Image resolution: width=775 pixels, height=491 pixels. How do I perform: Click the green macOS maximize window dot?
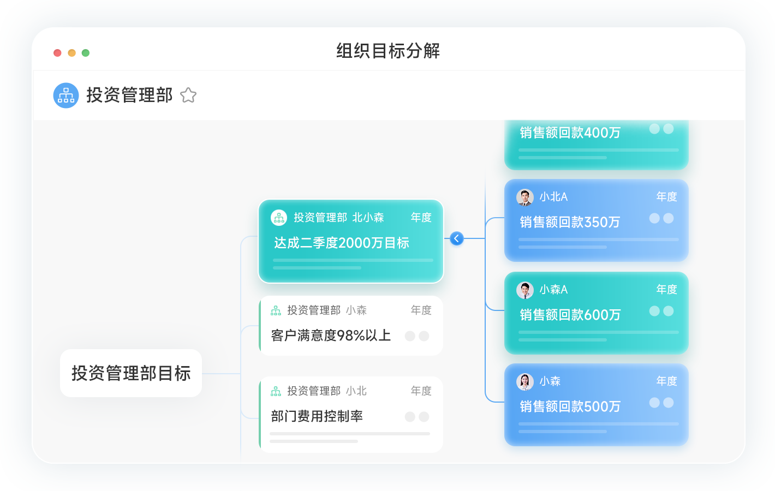pyautogui.click(x=86, y=53)
